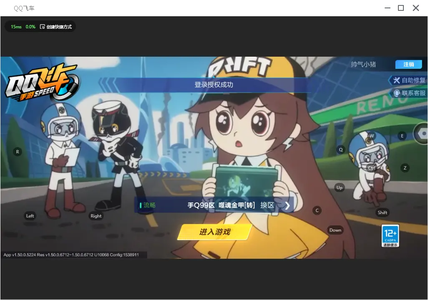This screenshot has width=428, height=300.
Task: Click the QQ飞车 Speed game logo
Action: click(x=42, y=82)
